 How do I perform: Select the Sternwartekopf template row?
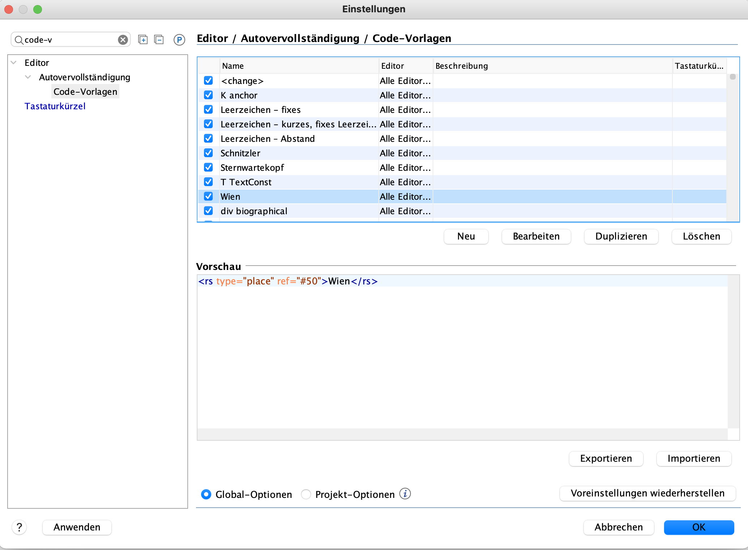click(x=462, y=168)
